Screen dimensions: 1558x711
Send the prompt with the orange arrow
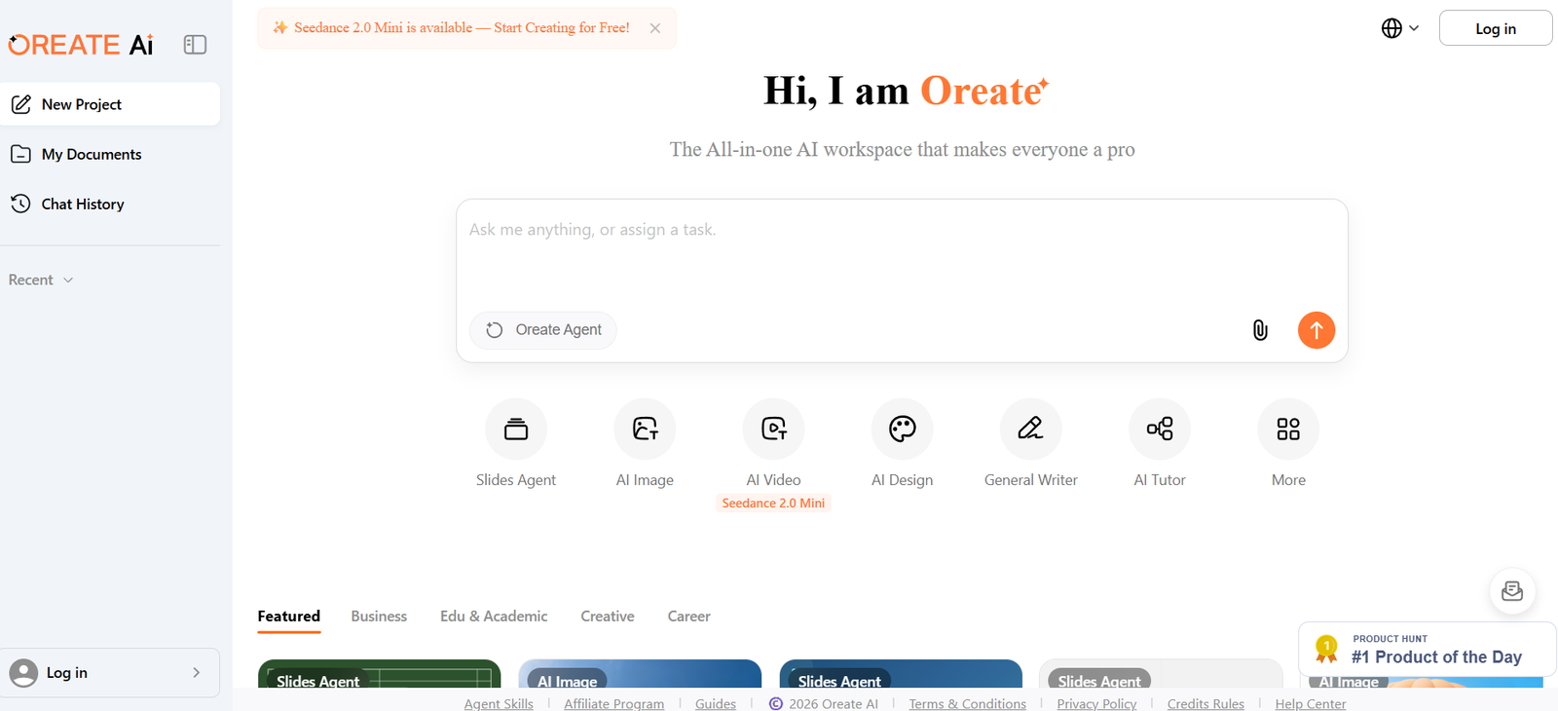point(1317,330)
